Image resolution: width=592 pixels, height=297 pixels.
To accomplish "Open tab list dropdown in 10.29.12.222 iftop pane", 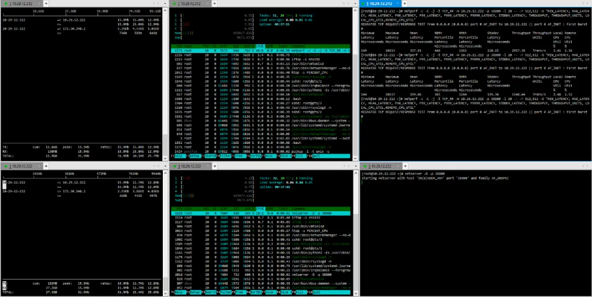I will [165, 166].
